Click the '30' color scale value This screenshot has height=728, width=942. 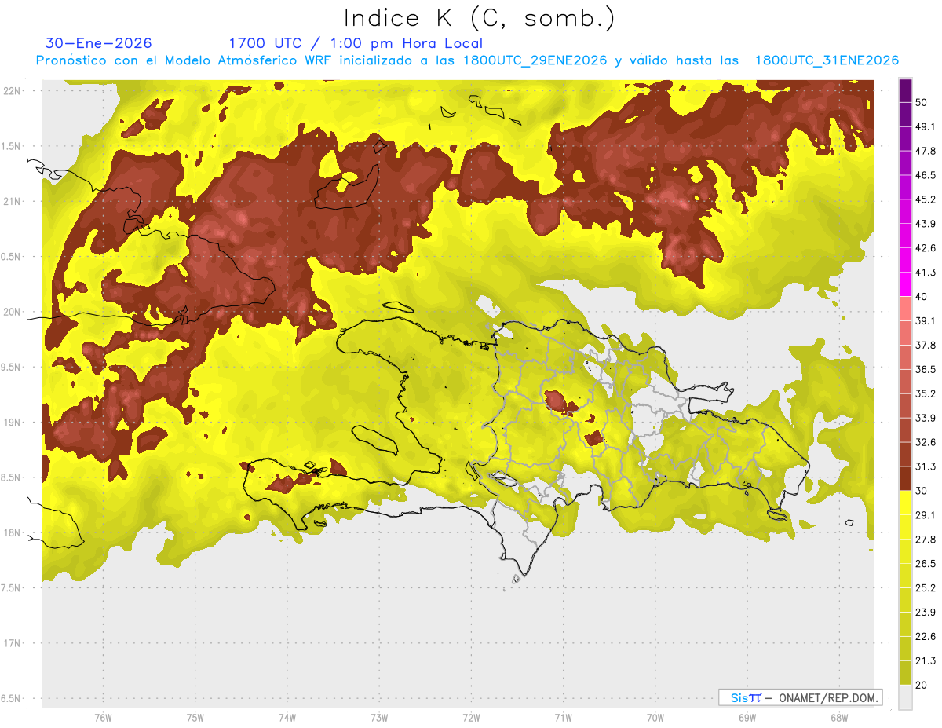pyautogui.click(x=922, y=491)
